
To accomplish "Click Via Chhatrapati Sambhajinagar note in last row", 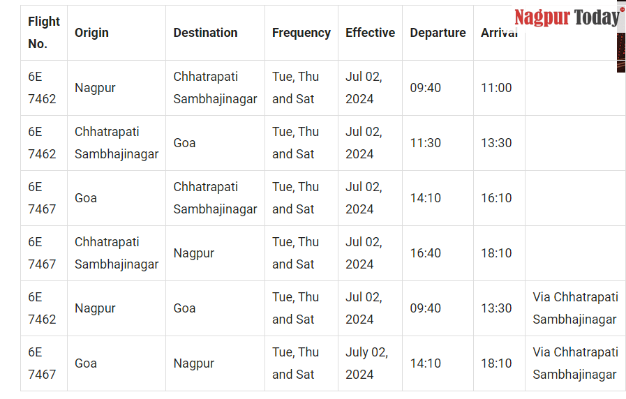I will click(575, 363).
